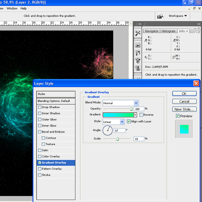Enable the Outer Glow checkbox

point(40,120)
